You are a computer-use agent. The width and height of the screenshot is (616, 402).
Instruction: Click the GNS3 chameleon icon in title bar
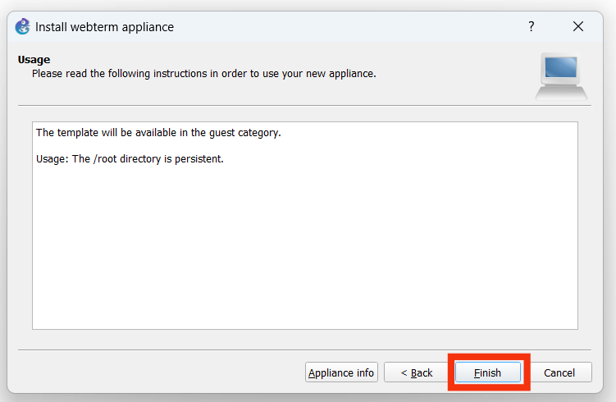pyautogui.click(x=23, y=26)
